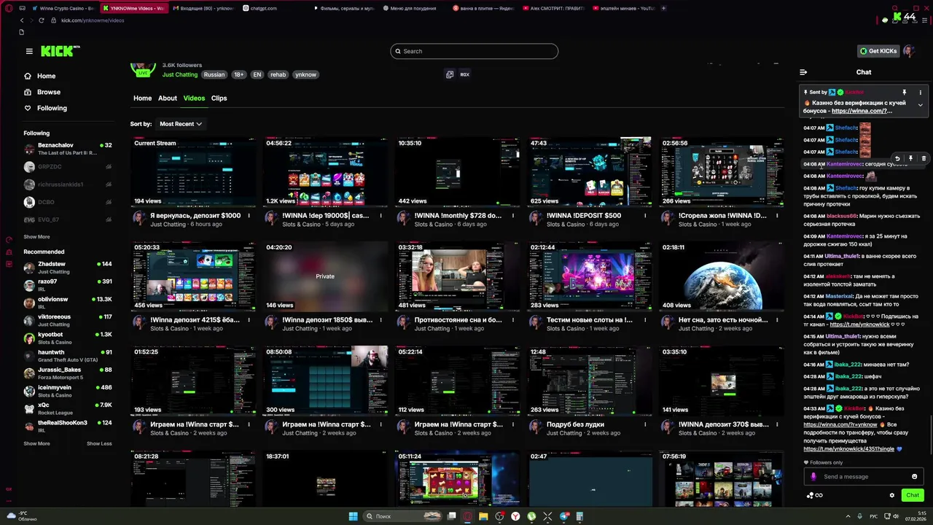Open options for '!WINNA !dep 19000$' video
The image size is (933, 525).
pos(381,216)
